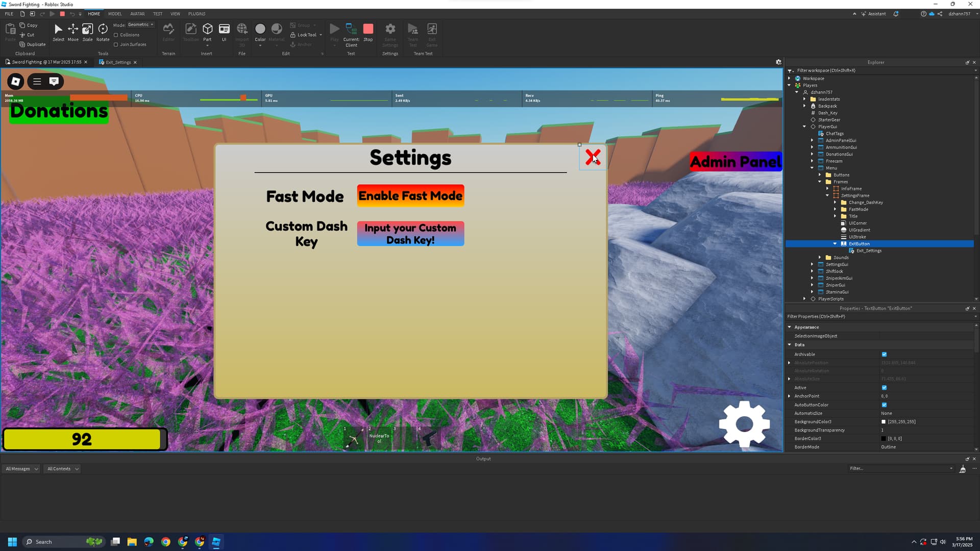Open the UI insert tool

(224, 32)
